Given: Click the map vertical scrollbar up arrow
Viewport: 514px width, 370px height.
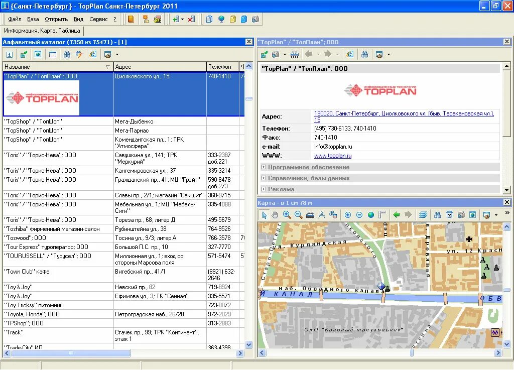Looking at the screenshot, I should point(507,226).
